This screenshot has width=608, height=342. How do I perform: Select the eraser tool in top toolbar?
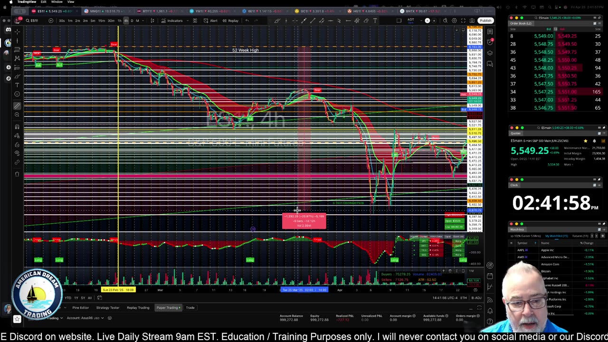[x=366, y=20]
